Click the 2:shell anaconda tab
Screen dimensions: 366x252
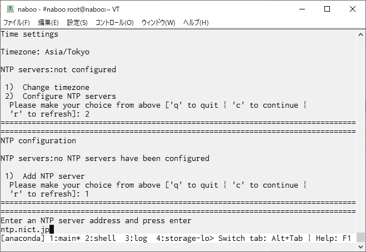(101, 239)
